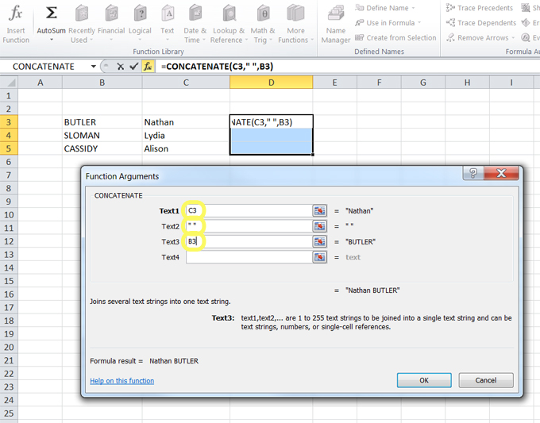
Task: Click Trace Precedents in Formula Auditing
Action: click(484, 9)
